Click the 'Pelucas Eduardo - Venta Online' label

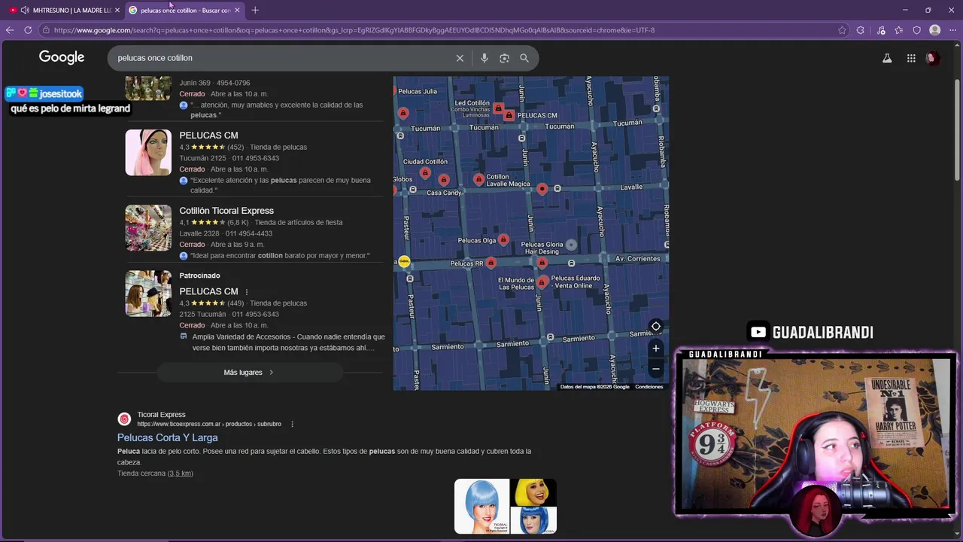[x=576, y=282]
